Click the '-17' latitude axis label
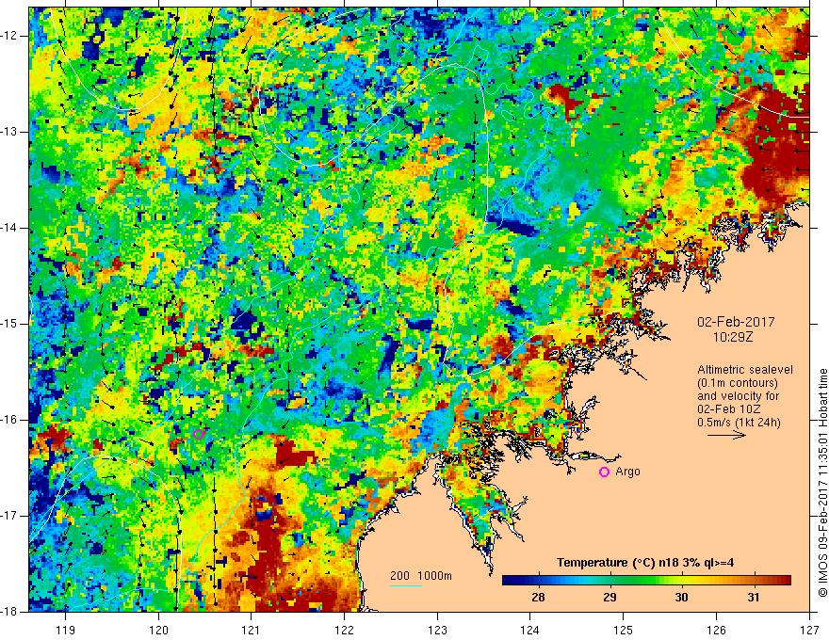Viewport: 829px width, 640px height. click(10, 516)
